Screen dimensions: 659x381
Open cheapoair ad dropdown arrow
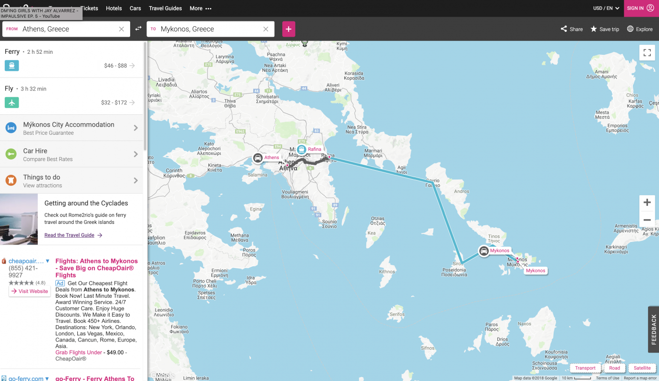point(47,261)
